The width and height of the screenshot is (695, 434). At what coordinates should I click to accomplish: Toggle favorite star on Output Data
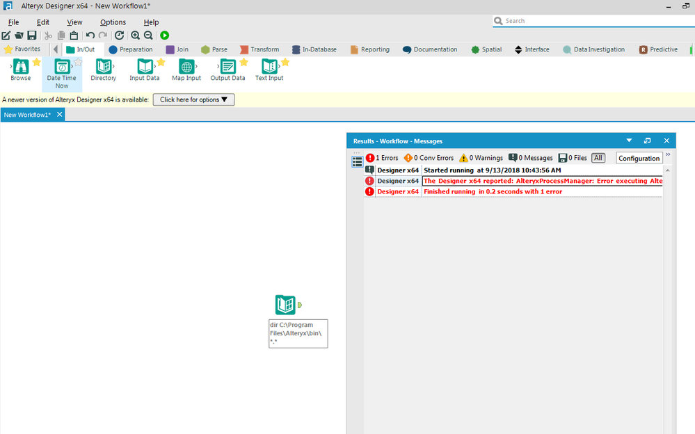[x=243, y=63]
